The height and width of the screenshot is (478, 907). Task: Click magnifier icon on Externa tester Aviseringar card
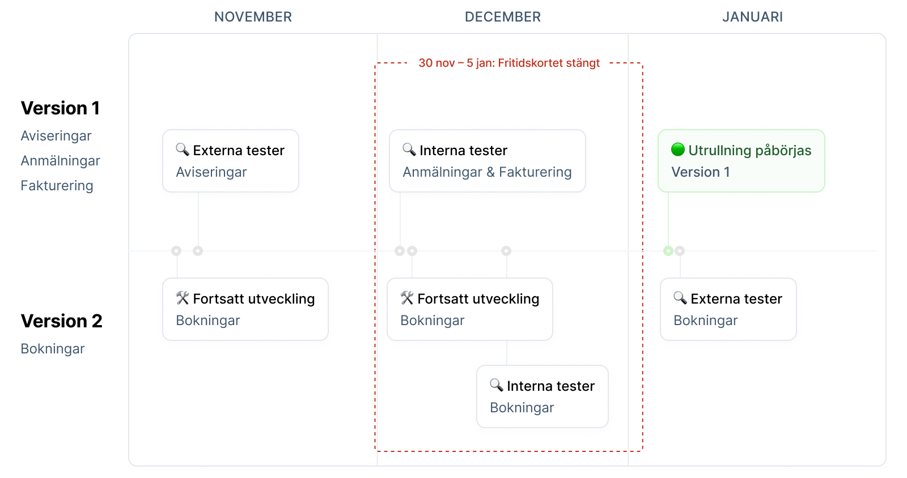182,150
